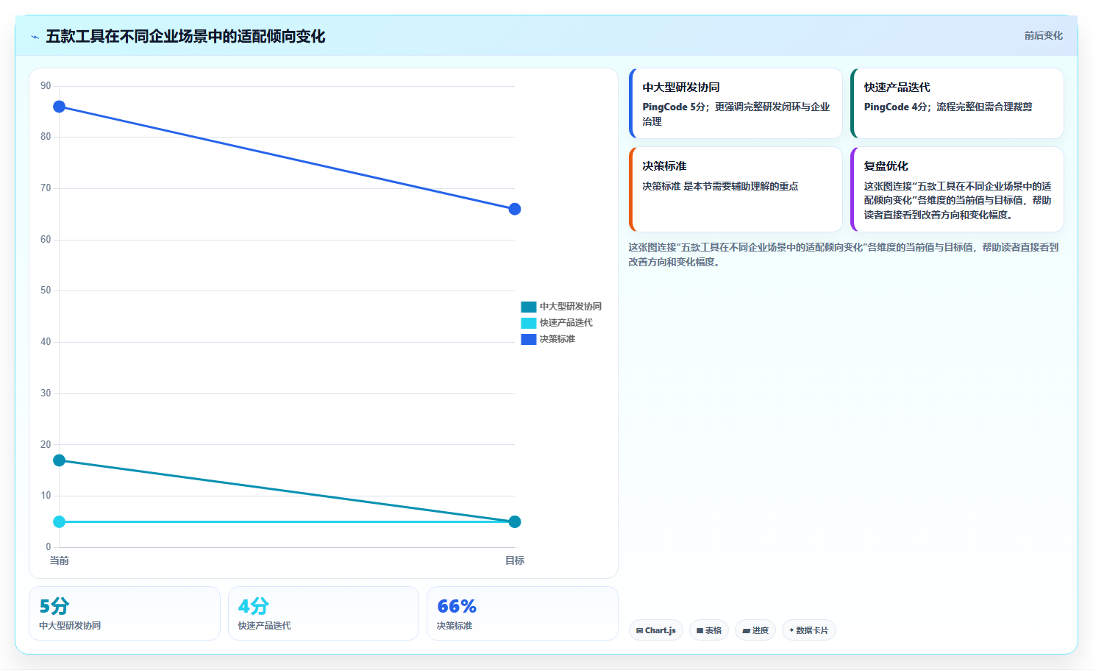Image resolution: width=1093 pixels, height=670 pixels.
Task: Toggle the 快速产品迭代 legend color box
Action: (528, 323)
